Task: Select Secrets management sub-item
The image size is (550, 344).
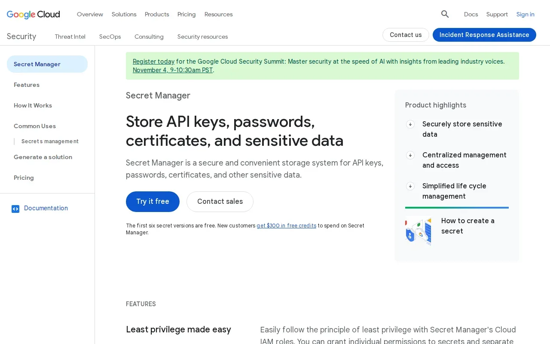Action: click(x=50, y=141)
